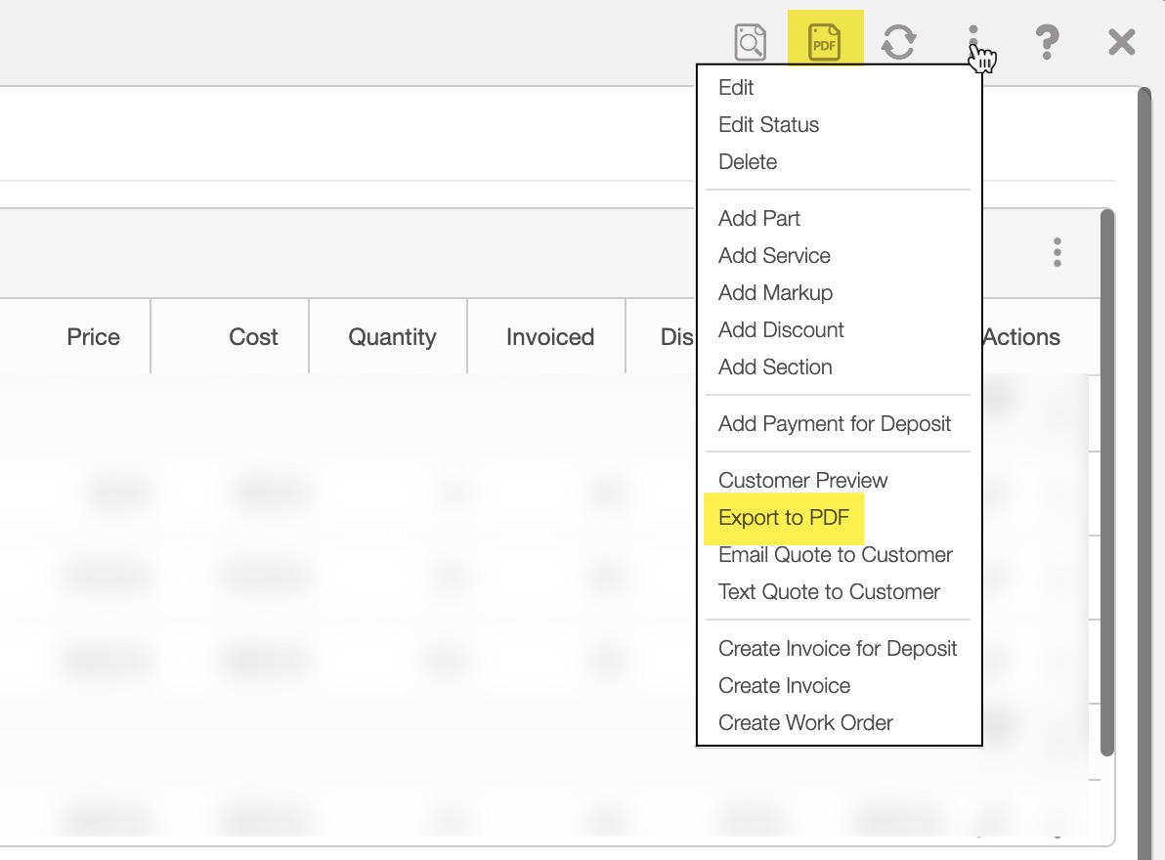Open Customer Preview from the menu
This screenshot has height=860, width=1165.
pyautogui.click(x=802, y=481)
